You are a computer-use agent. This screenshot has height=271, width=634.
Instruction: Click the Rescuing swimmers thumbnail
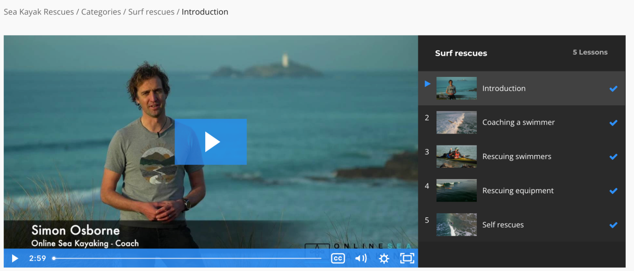(x=456, y=157)
